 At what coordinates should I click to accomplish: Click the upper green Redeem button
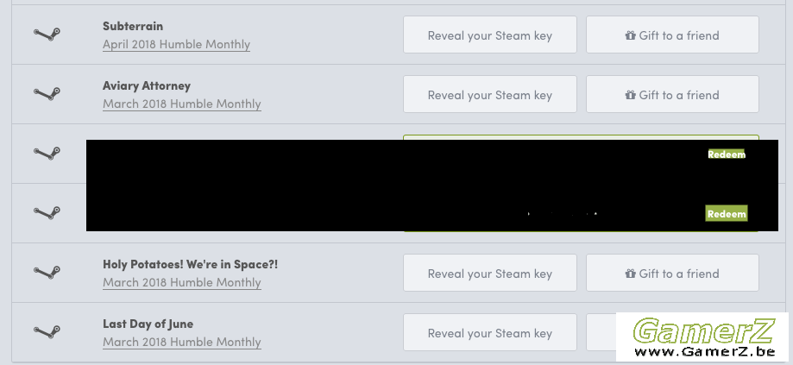(727, 154)
